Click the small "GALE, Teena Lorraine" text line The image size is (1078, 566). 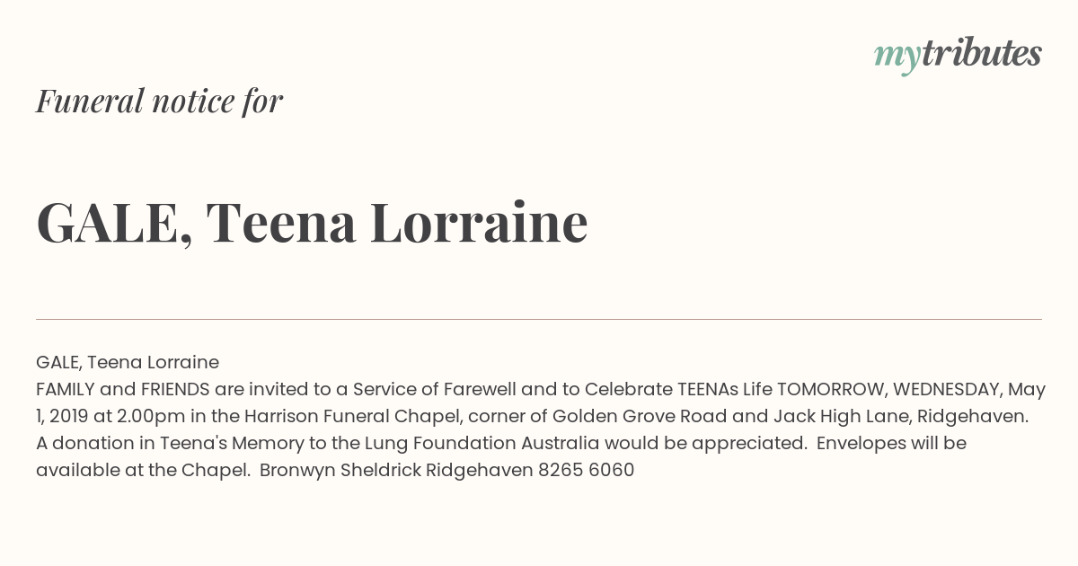pyautogui.click(x=128, y=362)
